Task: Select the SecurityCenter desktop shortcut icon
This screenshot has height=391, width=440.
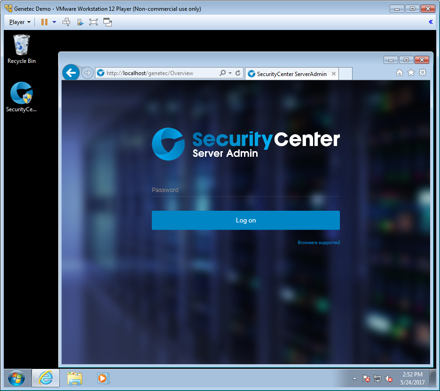Action: 21,97
